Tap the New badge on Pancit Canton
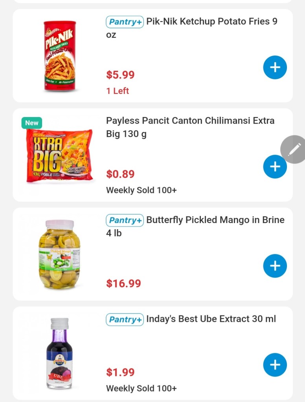This screenshot has width=305, height=402. click(31, 123)
